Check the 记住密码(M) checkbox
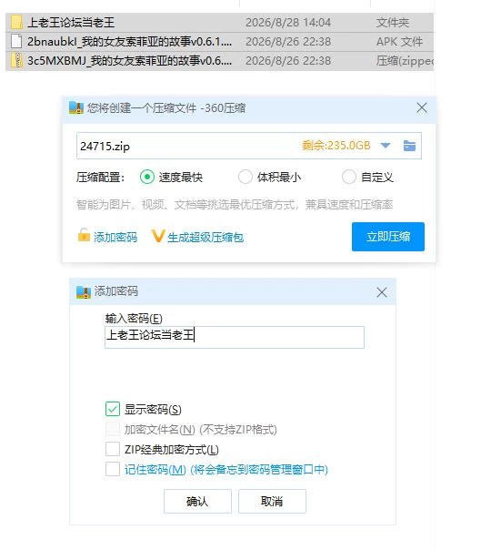 point(113,469)
